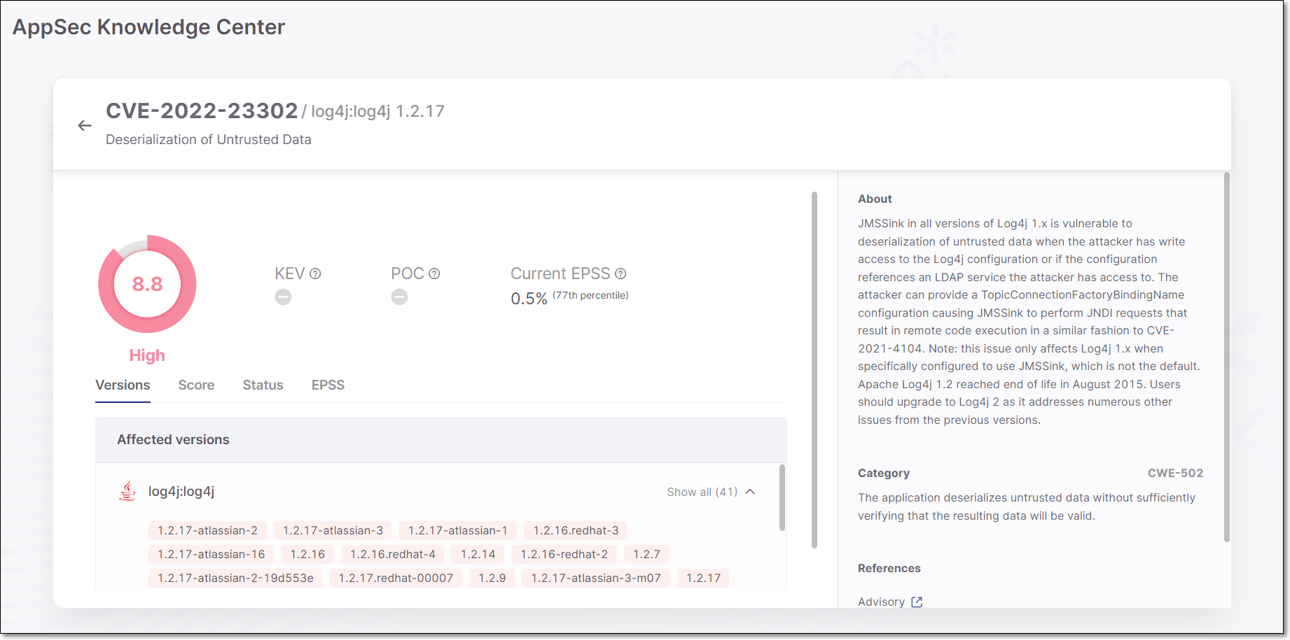Viewport: 1290px width, 640px height.
Task: Open the Status tab
Action: [263, 385]
